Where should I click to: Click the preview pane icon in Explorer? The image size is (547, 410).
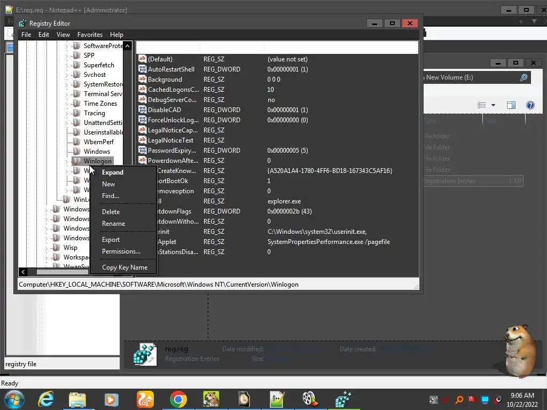pos(511,105)
